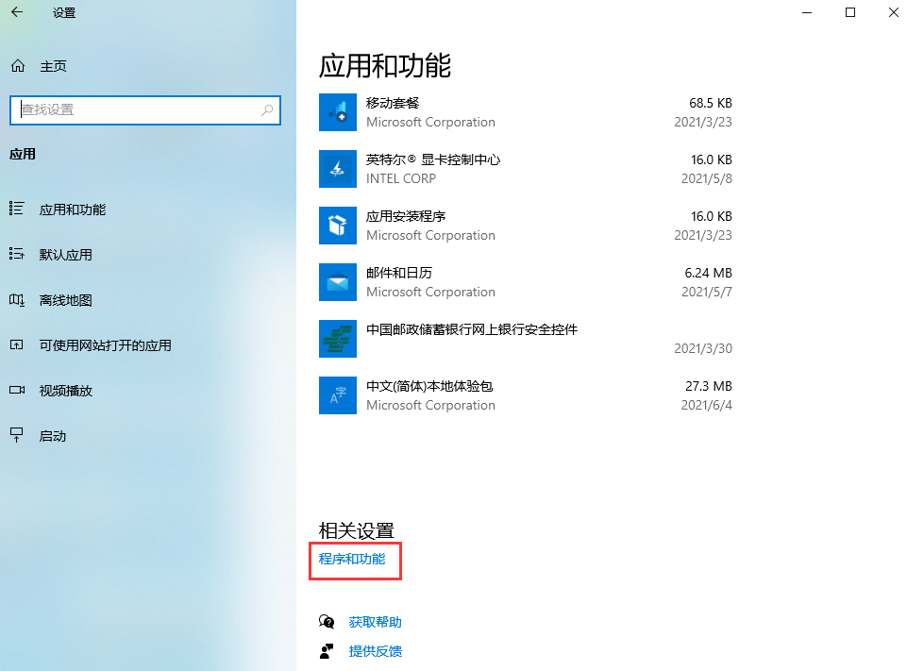Click the 提供反馈 person icon
This screenshot has height=671, width=907.
tap(327, 651)
